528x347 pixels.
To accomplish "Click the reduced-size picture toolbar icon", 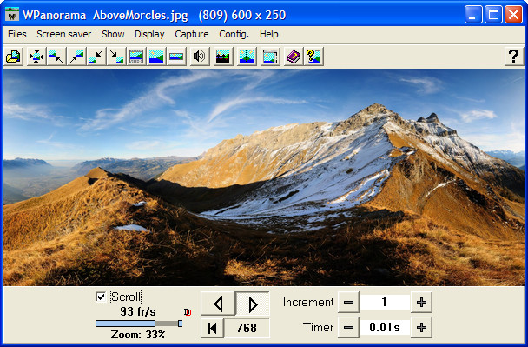I will (176, 57).
